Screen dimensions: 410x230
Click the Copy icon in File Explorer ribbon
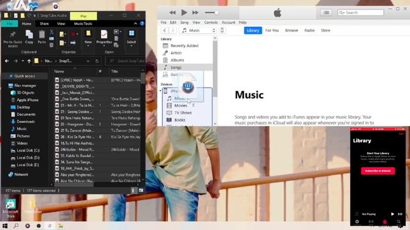click(29, 34)
